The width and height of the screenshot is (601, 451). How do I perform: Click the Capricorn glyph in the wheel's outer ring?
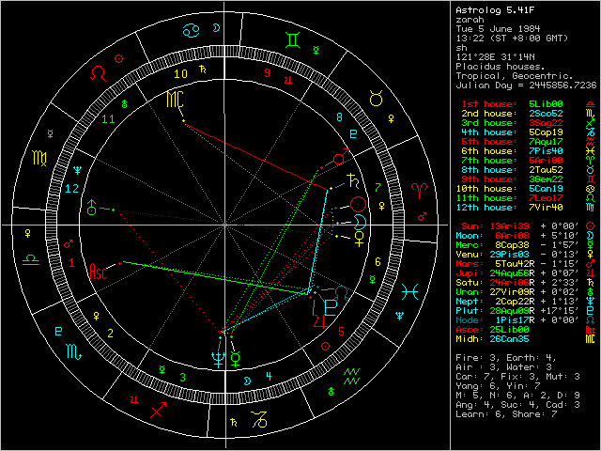click(x=257, y=414)
